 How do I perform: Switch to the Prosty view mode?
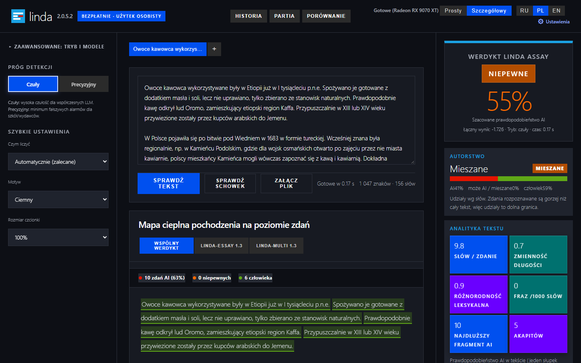pyautogui.click(x=453, y=11)
